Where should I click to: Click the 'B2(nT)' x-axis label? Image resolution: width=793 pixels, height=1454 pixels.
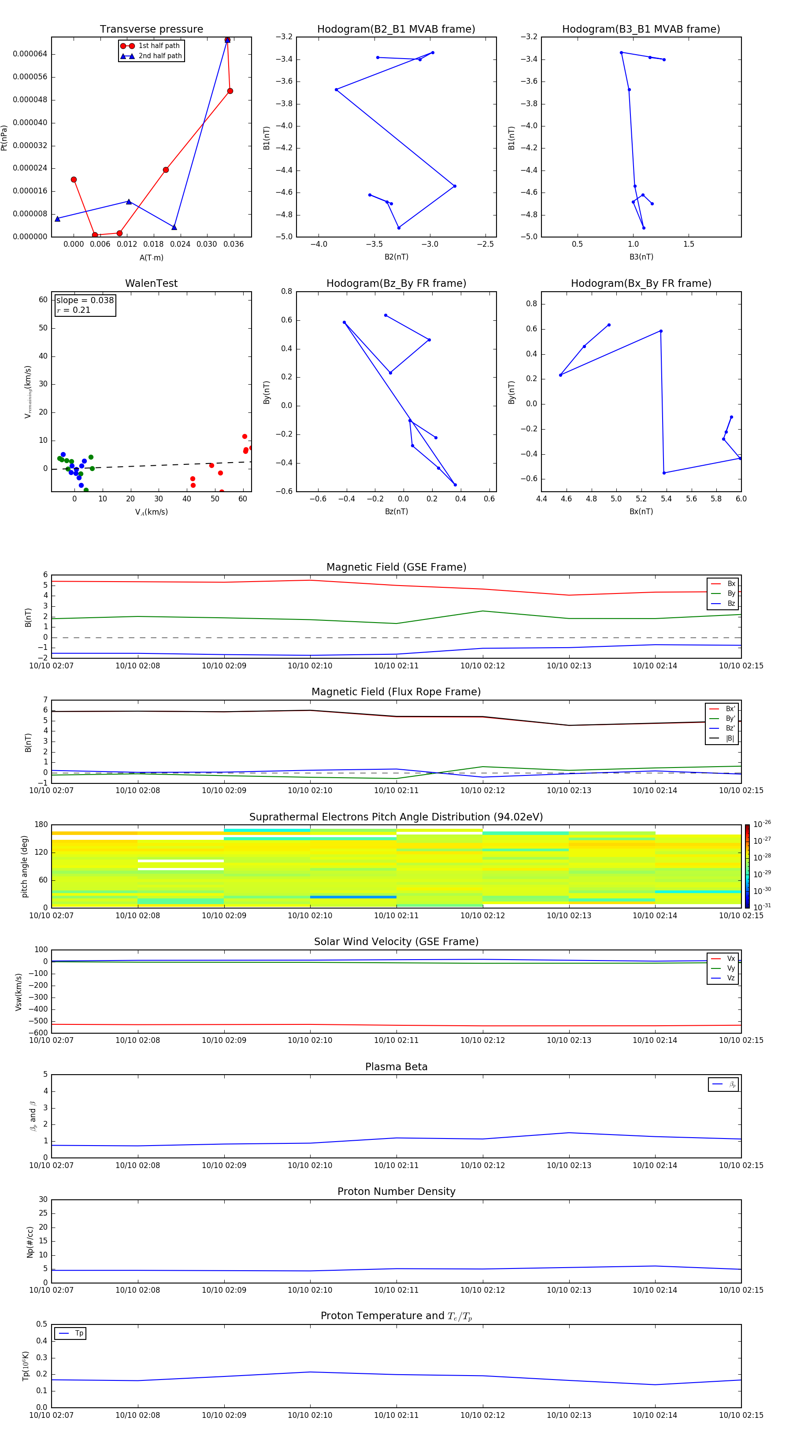[396, 257]
